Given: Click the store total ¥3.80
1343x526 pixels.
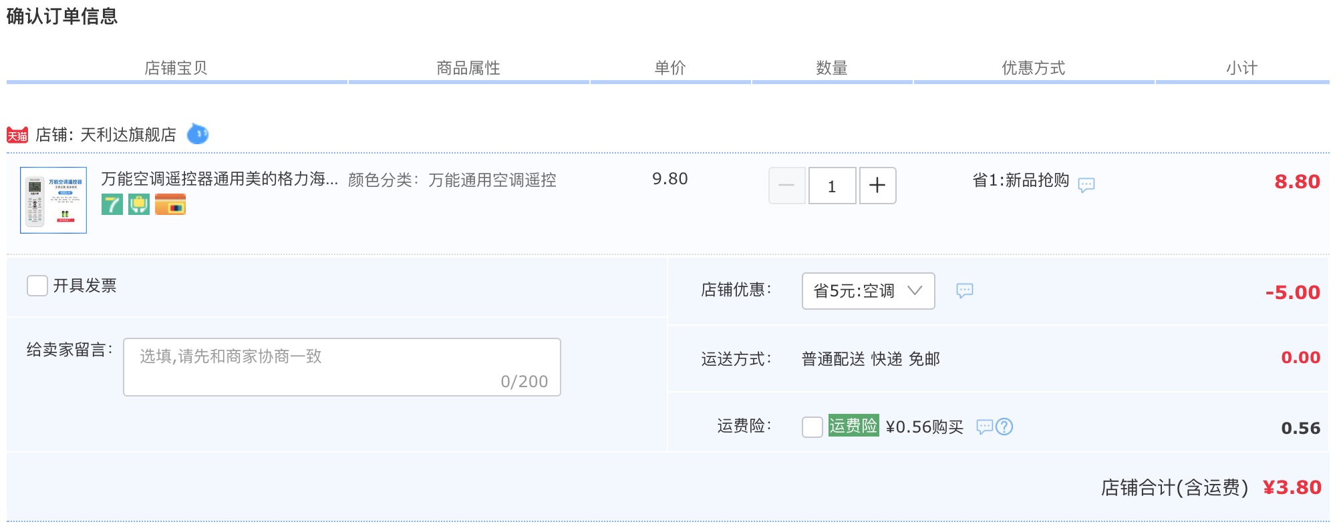Looking at the screenshot, I should [1292, 488].
